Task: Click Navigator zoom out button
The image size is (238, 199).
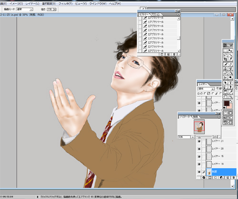Action: pyautogui.click(x=193, y=137)
